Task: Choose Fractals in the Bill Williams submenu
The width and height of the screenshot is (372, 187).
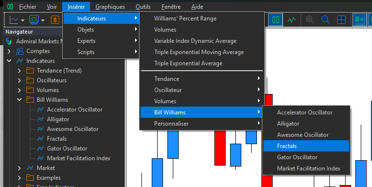Action: click(x=306, y=146)
